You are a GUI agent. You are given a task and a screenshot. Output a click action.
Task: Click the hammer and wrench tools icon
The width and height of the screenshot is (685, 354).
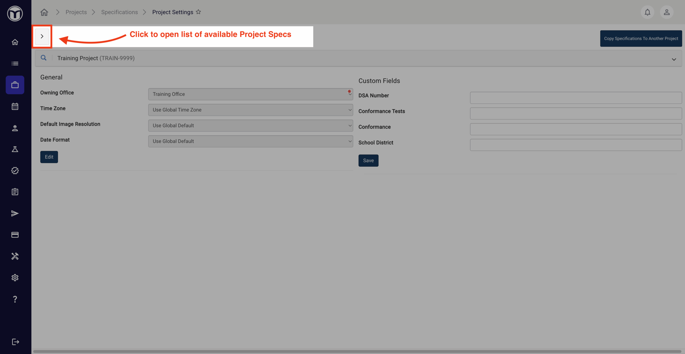pos(15,256)
